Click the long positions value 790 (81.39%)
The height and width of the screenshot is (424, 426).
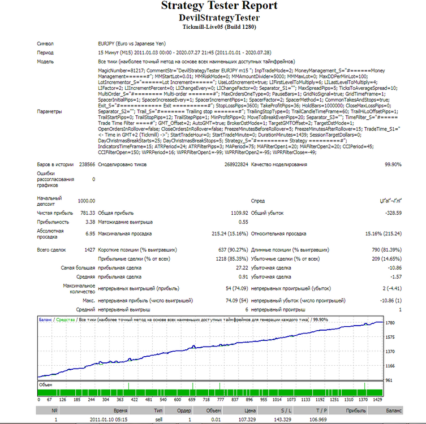point(386,250)
